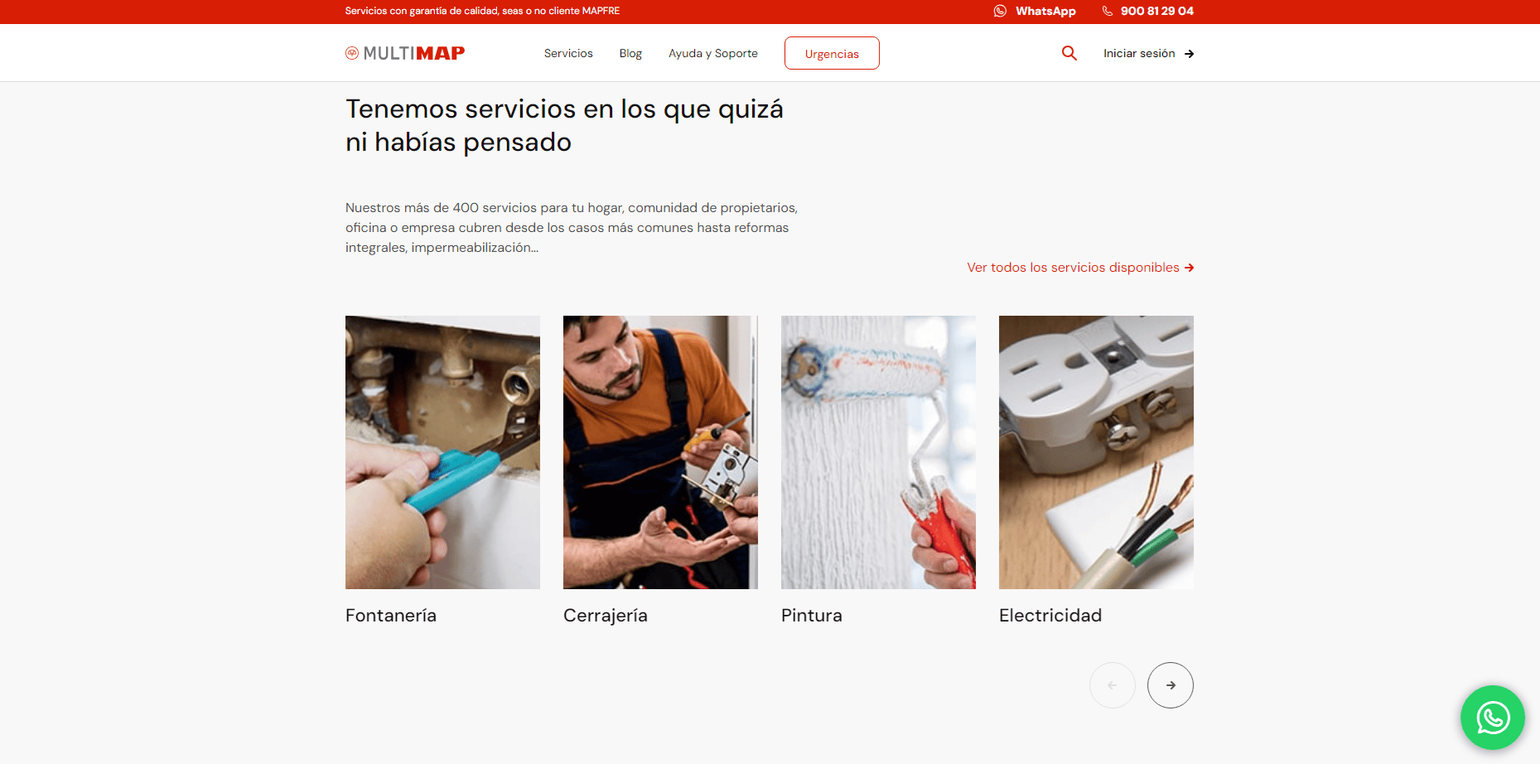Select the Pintura paint roller image
This screenshot has width=1540, height=764.
[x=878, y=452]
